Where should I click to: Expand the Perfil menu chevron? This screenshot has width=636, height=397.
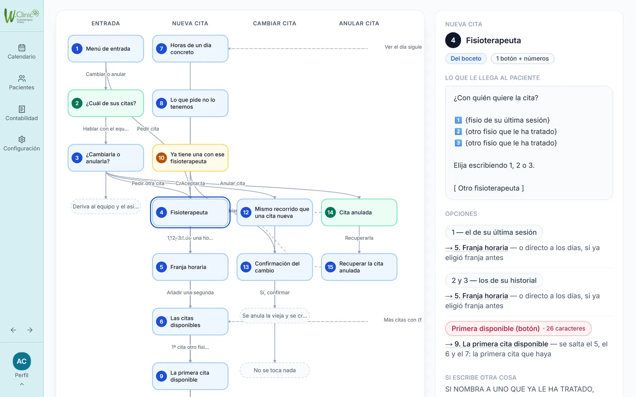tap(21, 384)
